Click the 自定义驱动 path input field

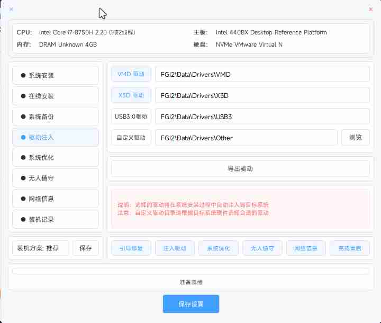coord(246,138)
